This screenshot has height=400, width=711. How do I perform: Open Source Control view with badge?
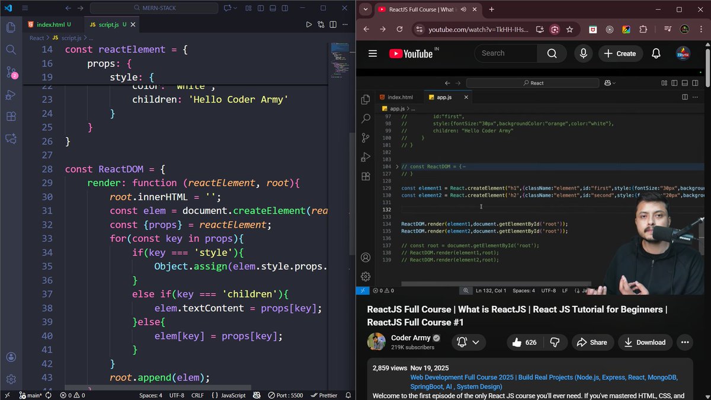(x=11, y=72)
